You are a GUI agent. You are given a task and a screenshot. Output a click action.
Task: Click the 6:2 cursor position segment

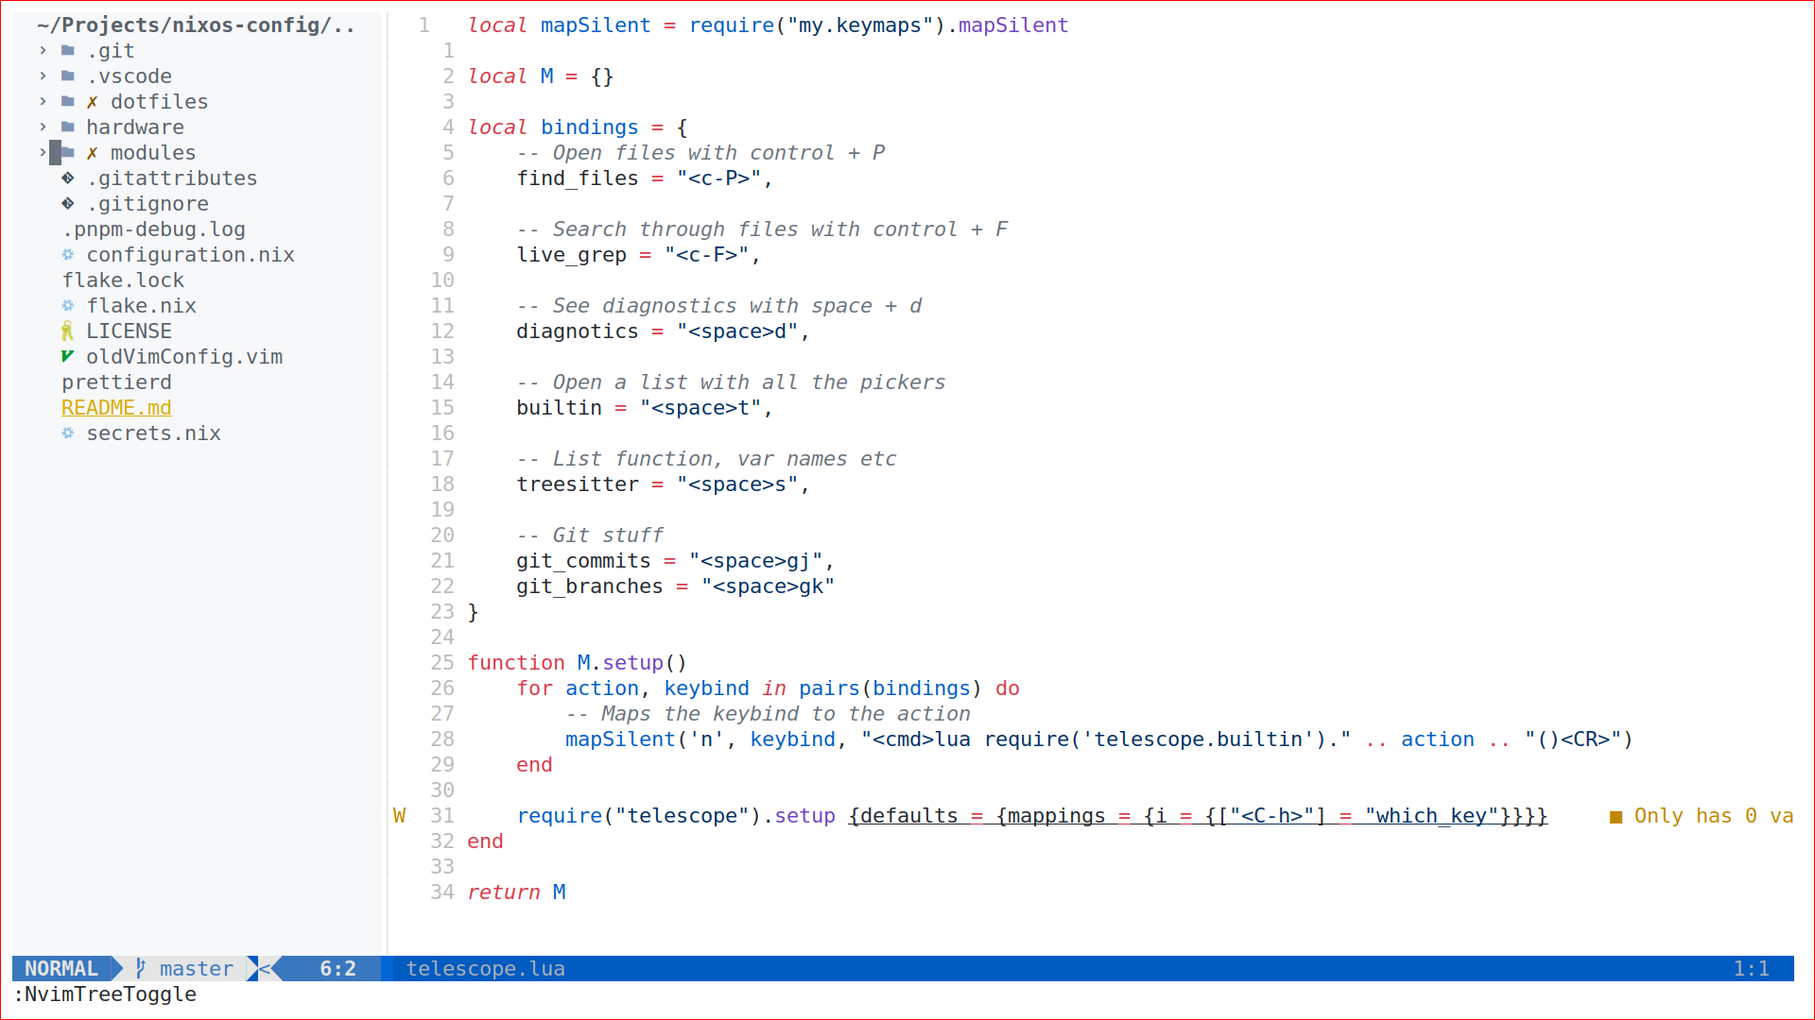pos(337,968)
